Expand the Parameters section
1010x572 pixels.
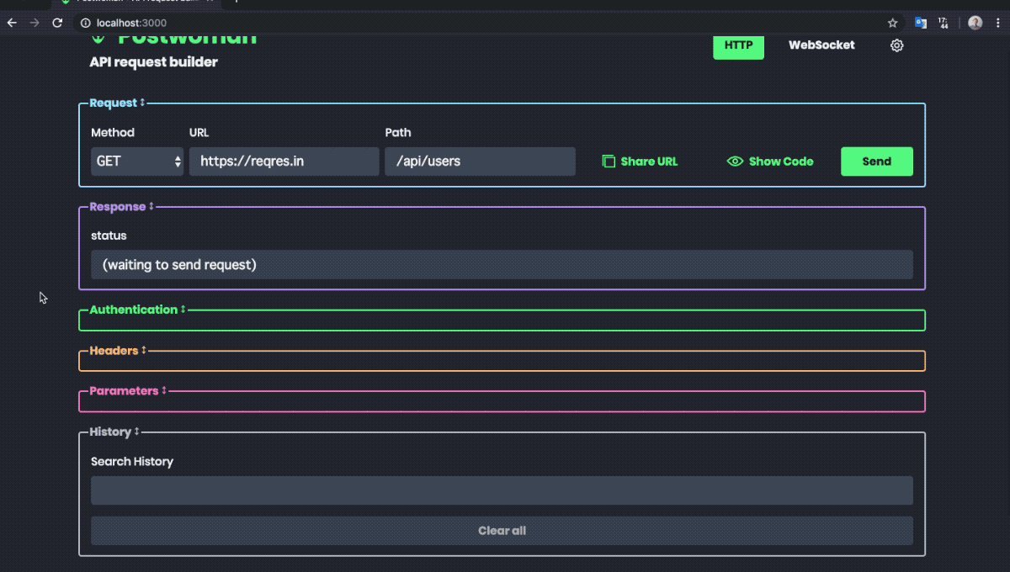click(x=128, y=391)
